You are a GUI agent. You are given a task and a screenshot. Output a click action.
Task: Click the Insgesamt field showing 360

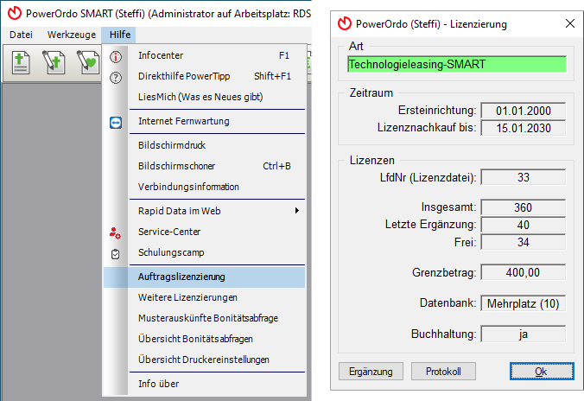(x=523, y=207)
